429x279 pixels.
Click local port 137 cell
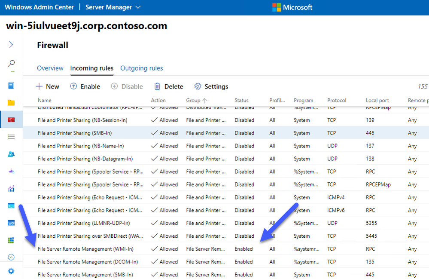pos(370,146)
